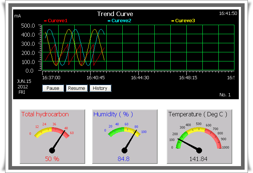Click the No. 1 page indicator
253x173 pixels.
[x=225, y=95]
